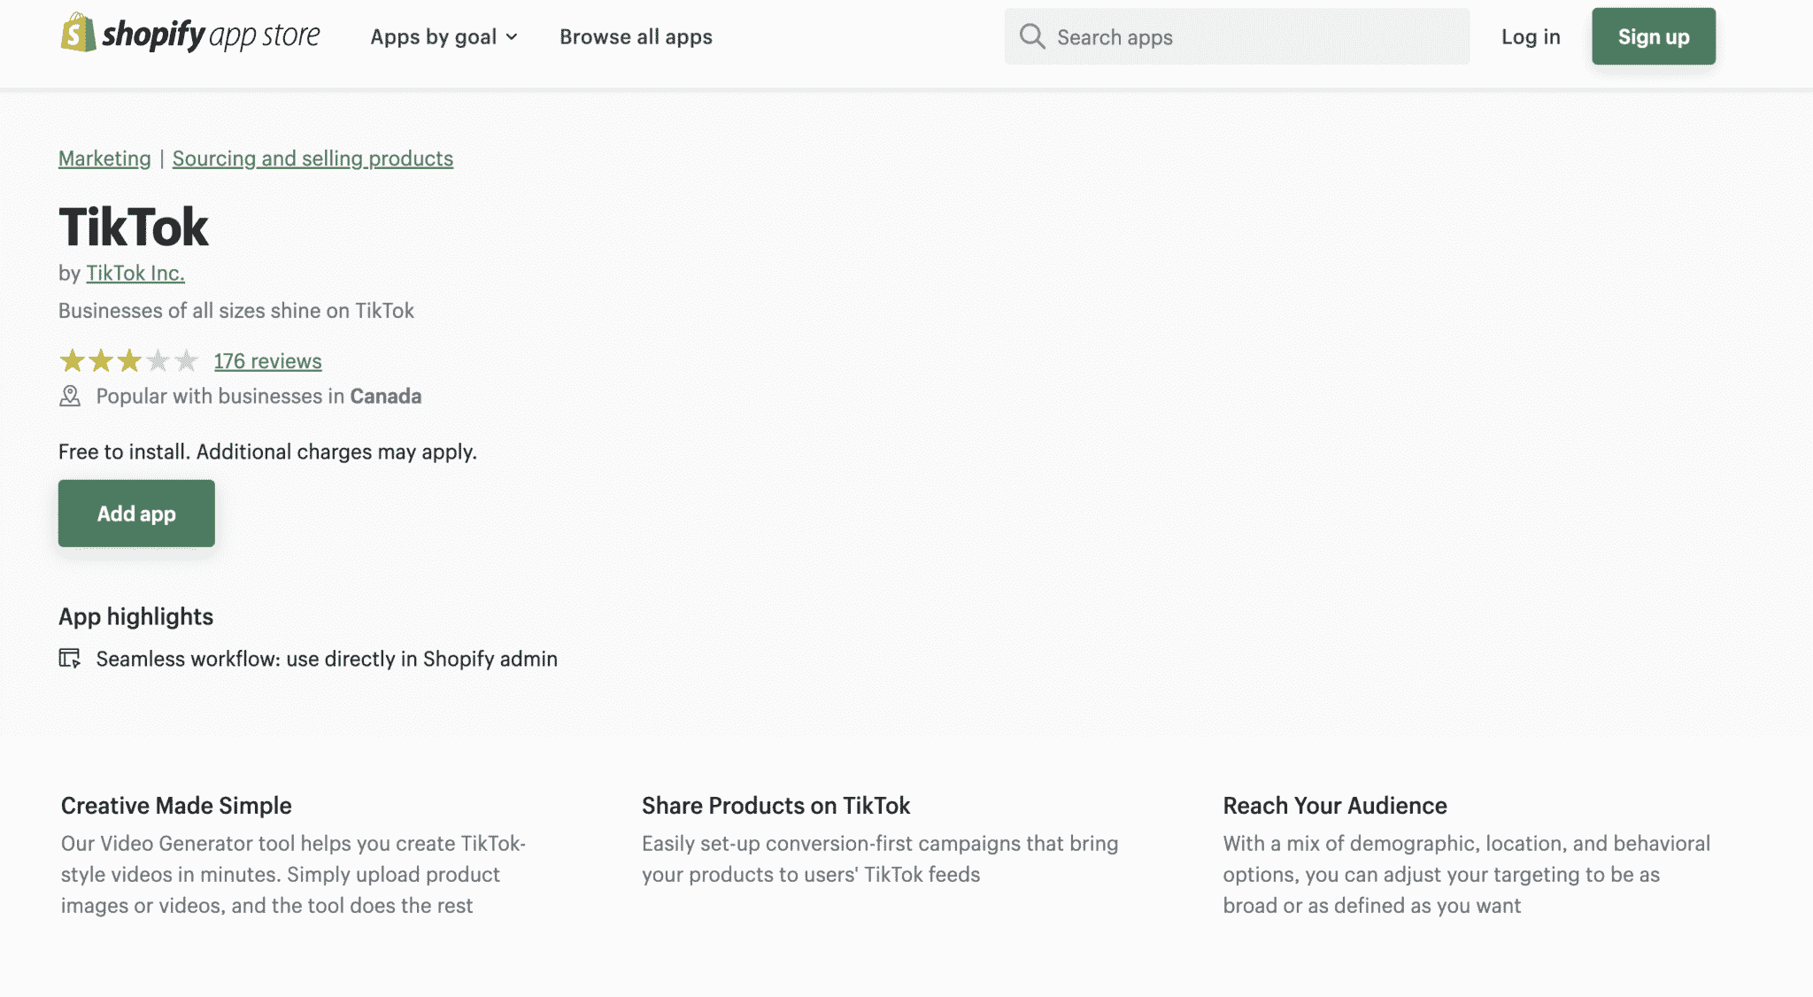Visit the TikTok Inc. developer link
This screenshot has width=1813, height=997.
pyautogui.click(x=135, y=273)
